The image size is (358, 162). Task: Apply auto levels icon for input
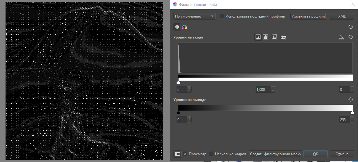click(x=342, y=37)
